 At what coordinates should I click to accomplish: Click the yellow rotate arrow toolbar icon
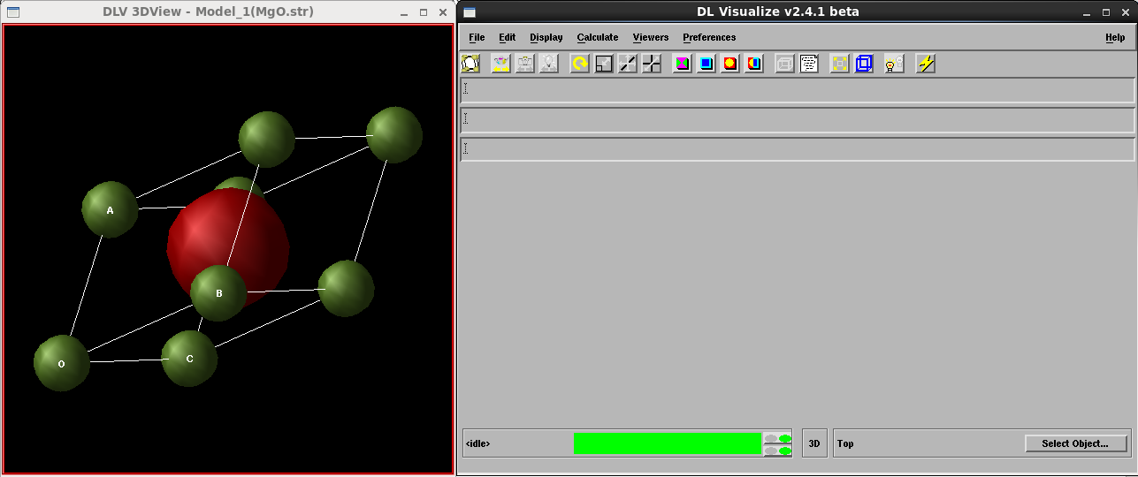[x=580, y=64]
